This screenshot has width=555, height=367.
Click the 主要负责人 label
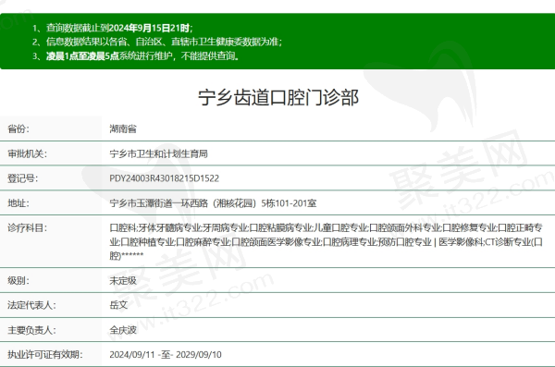click(x=31, y=330)
